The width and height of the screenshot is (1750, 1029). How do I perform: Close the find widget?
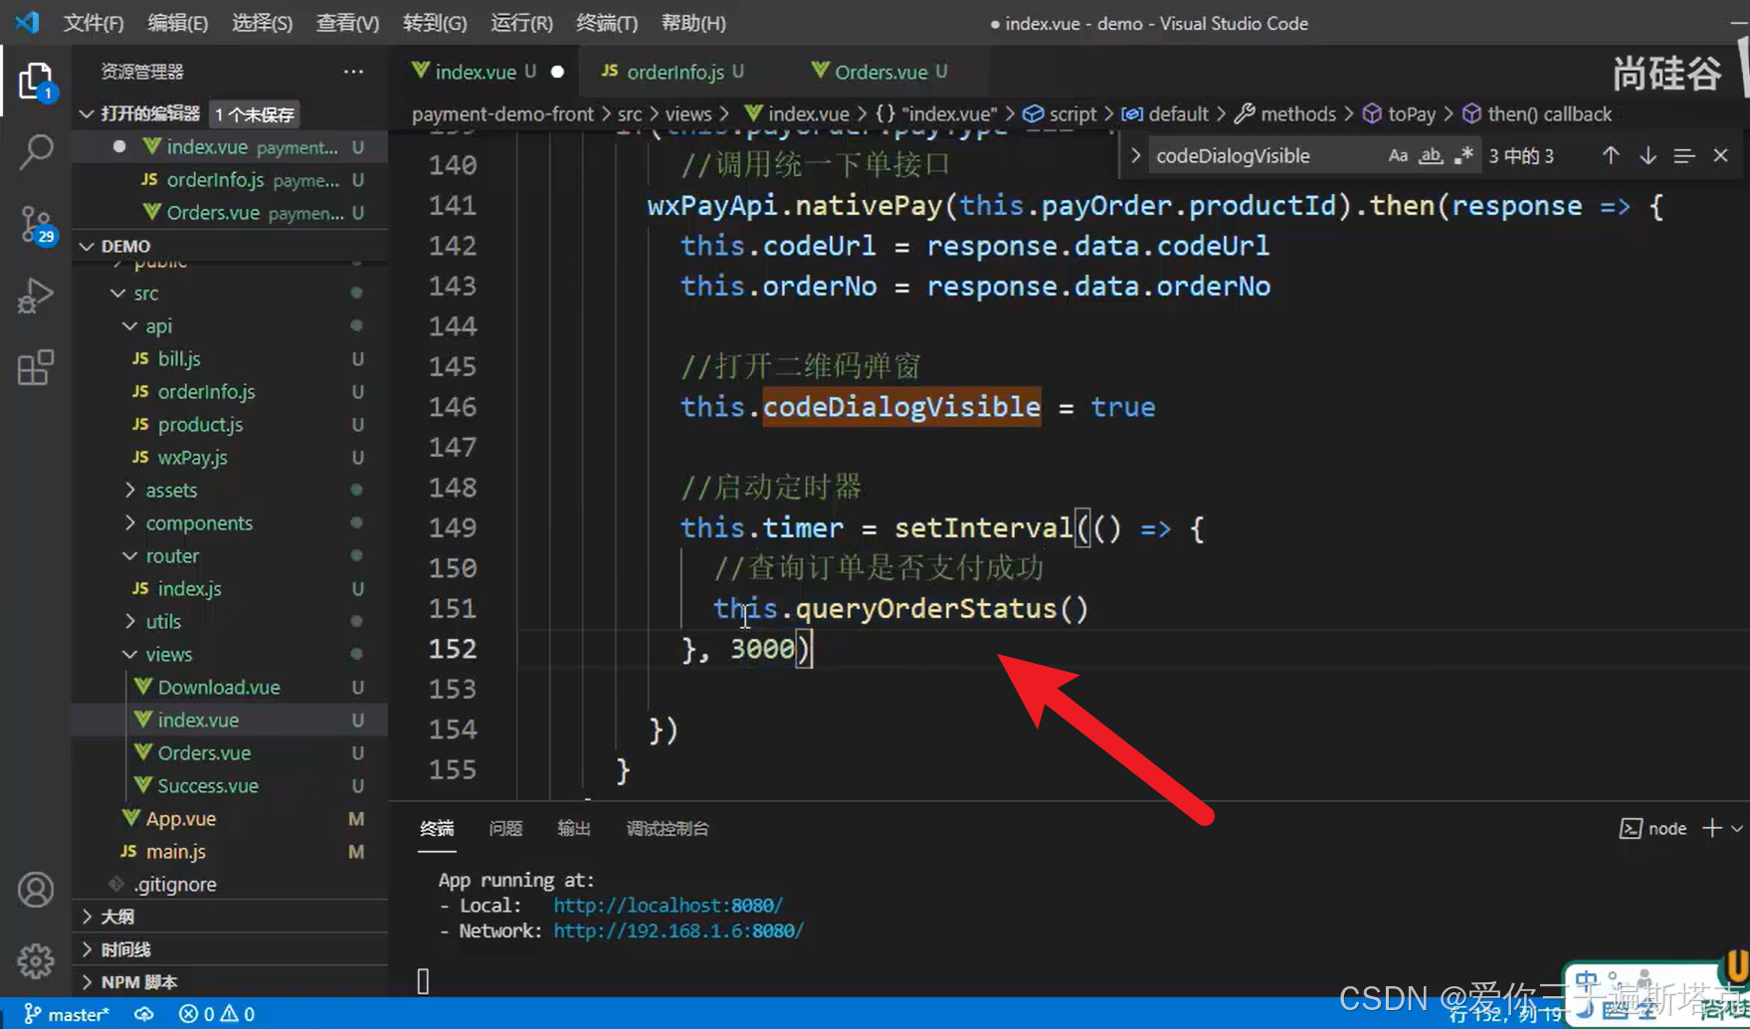tap(1720, 155)
